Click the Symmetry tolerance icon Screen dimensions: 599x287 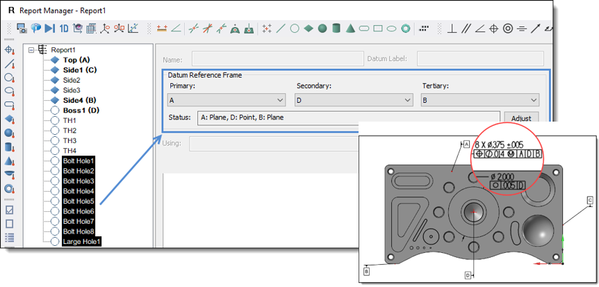pos(521,28)
